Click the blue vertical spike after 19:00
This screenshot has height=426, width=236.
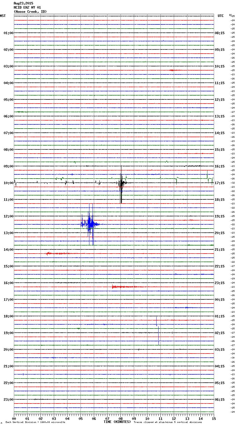click(x=159, y=335)
